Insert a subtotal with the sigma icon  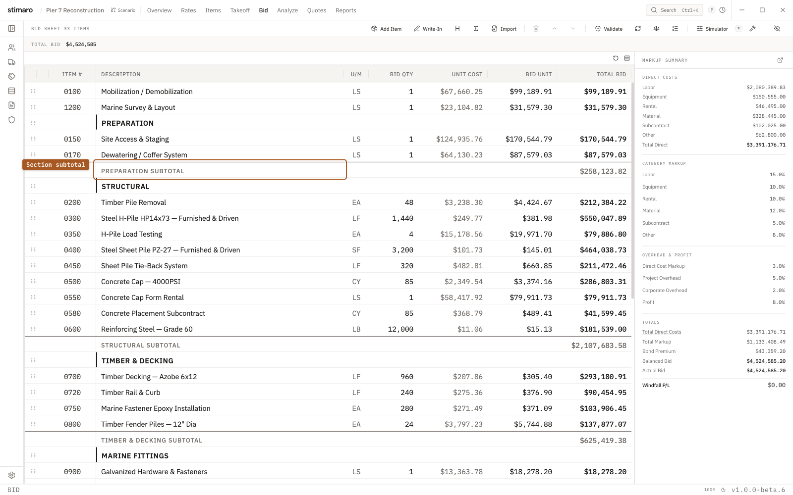476,29
